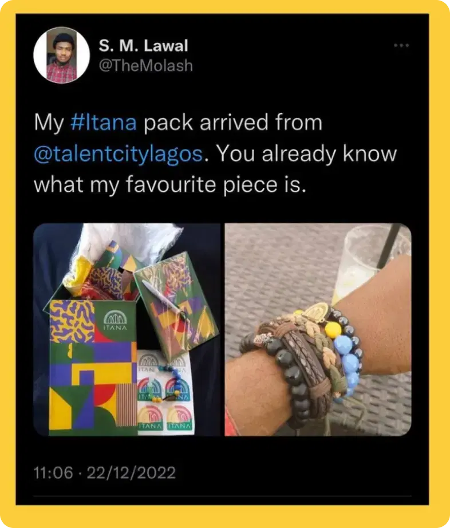Screen dimensions: 450x528
Task: Click the pen lying on the notebook
Action: point(162,298)
